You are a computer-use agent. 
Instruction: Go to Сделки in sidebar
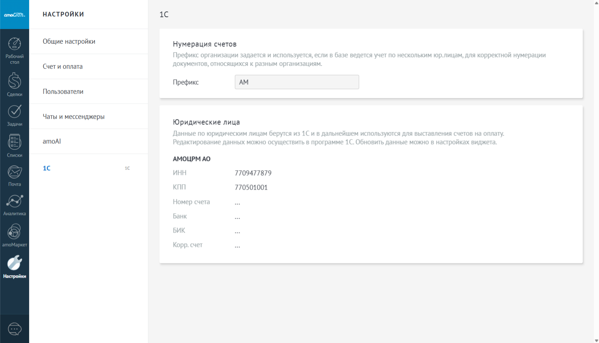pyautogui.click(x=14, y=85)
